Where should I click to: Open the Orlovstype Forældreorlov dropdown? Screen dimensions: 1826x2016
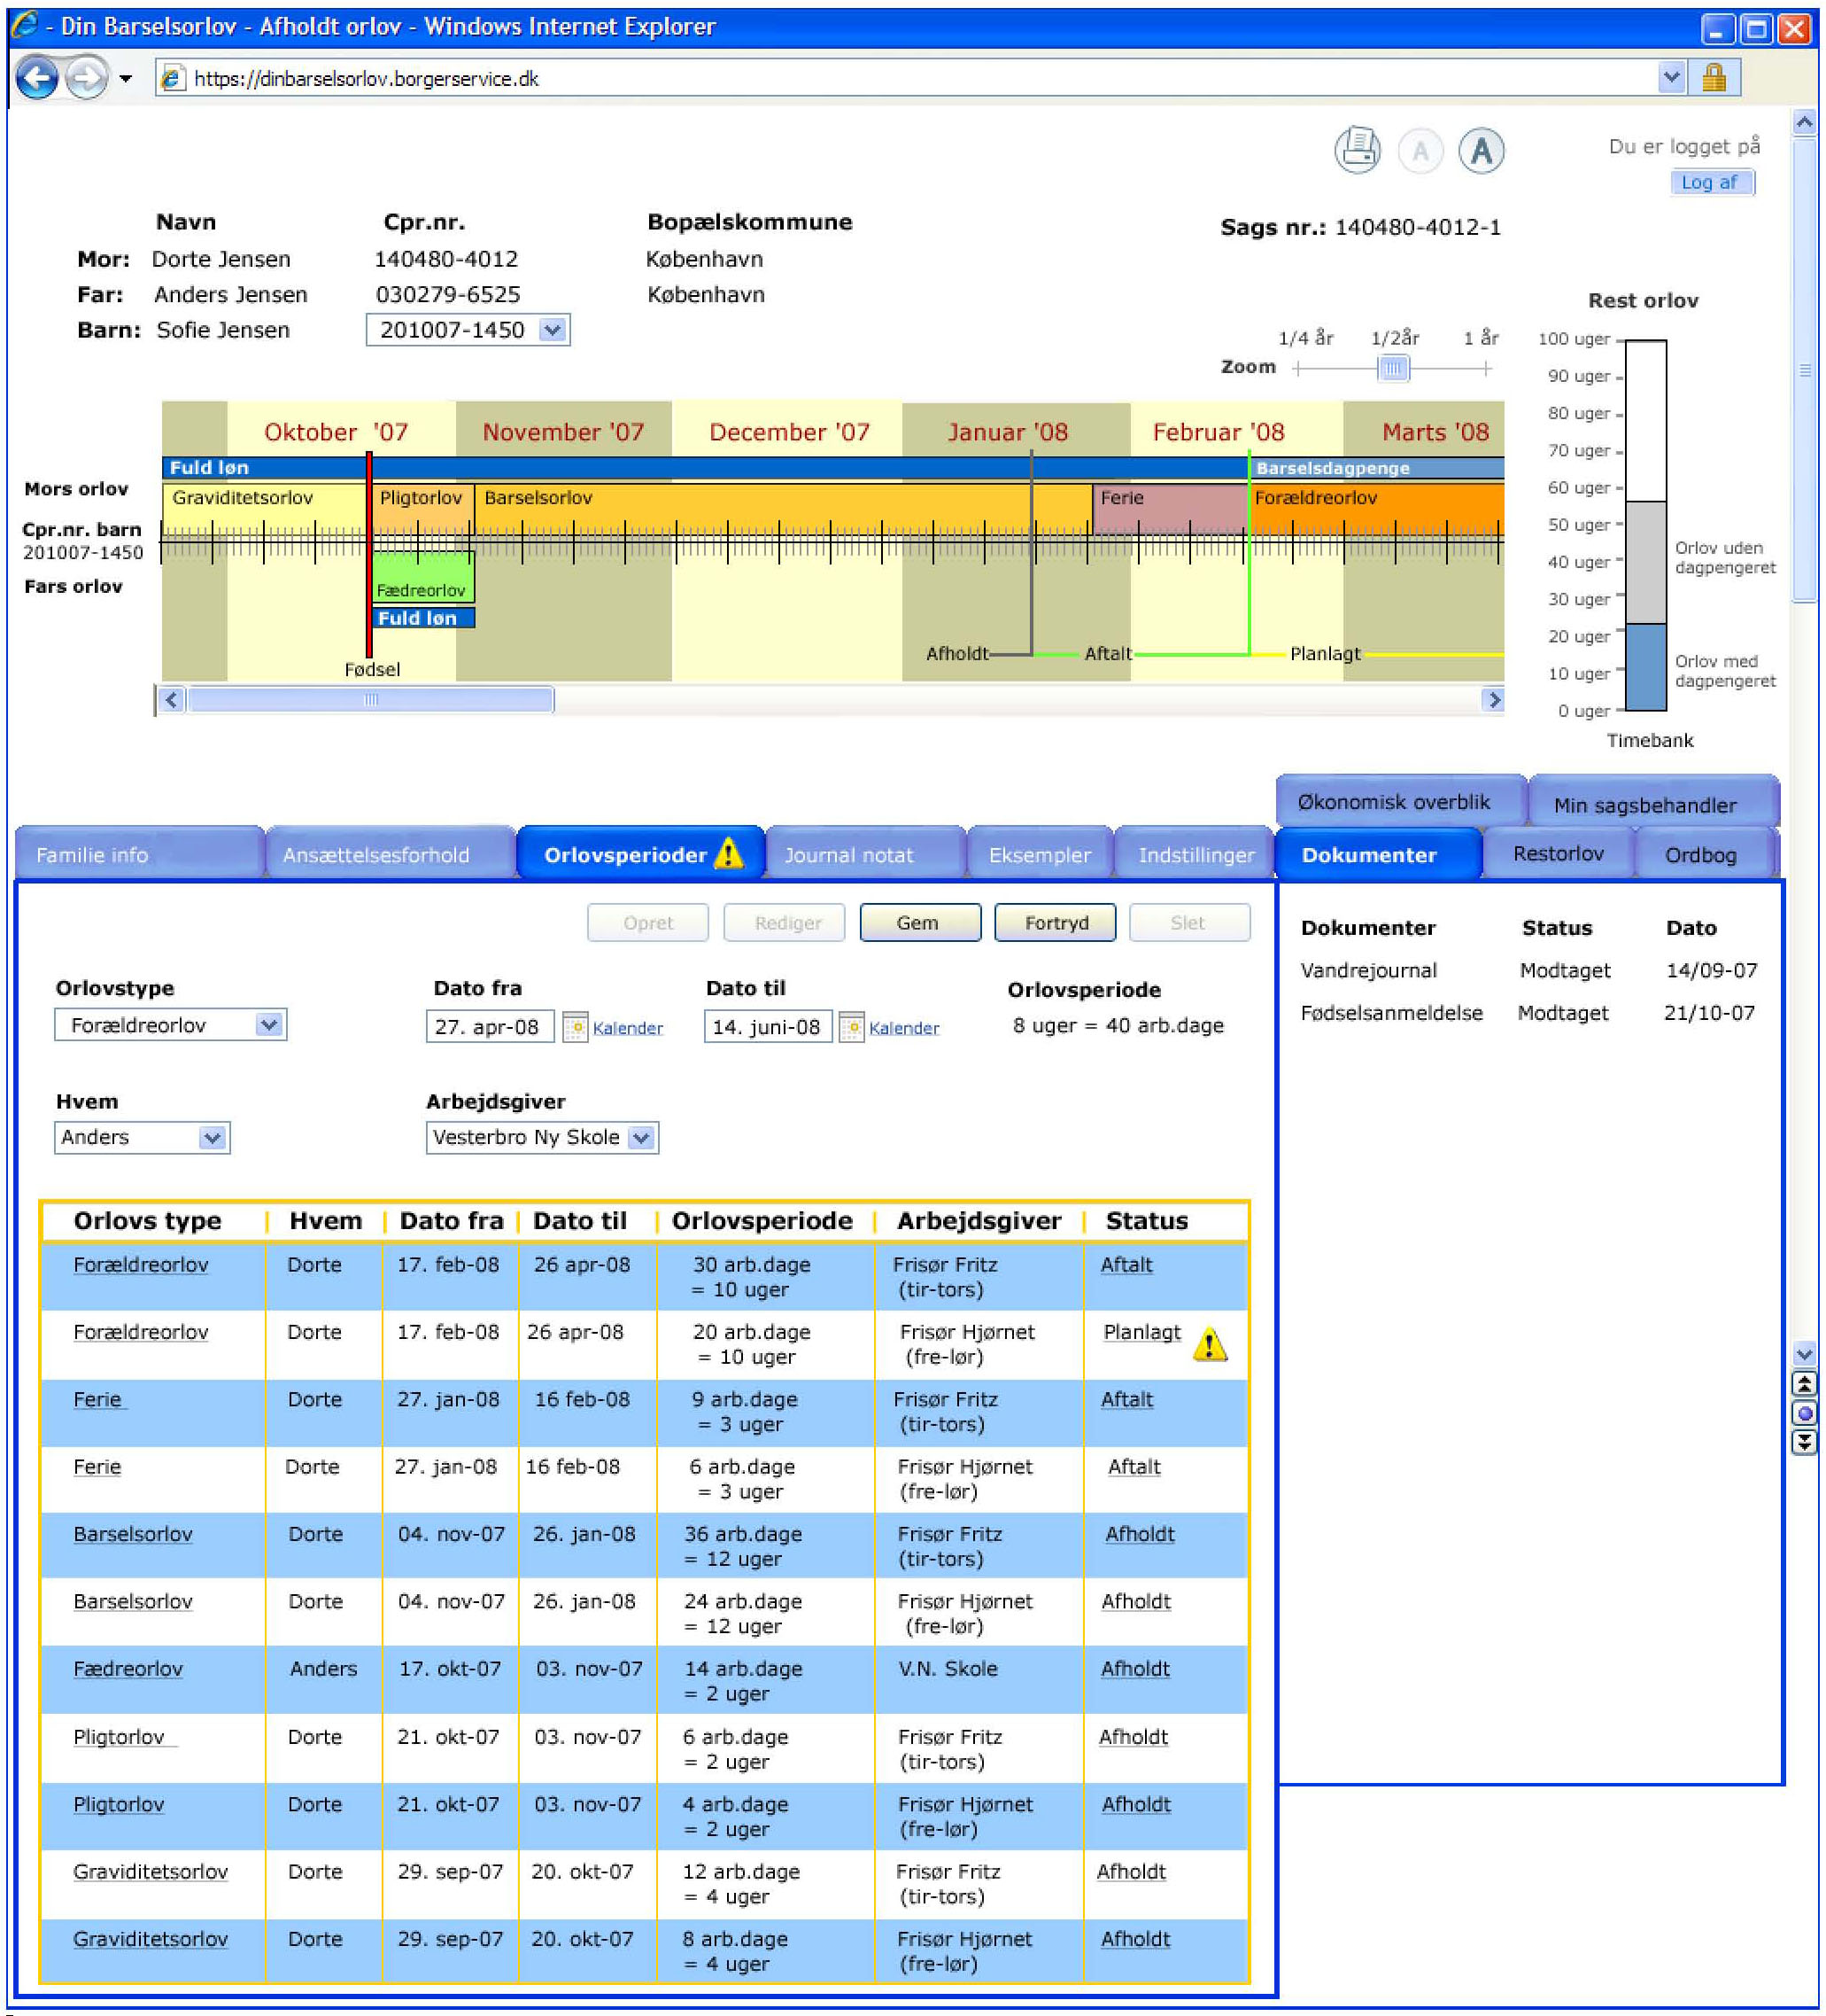(267, 1025)
